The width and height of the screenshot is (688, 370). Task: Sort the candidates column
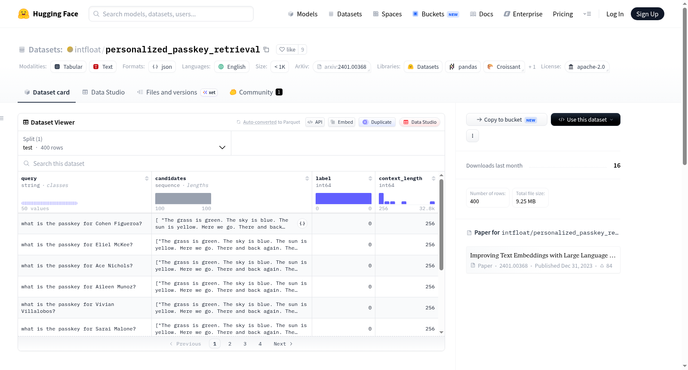pos(307,178)
